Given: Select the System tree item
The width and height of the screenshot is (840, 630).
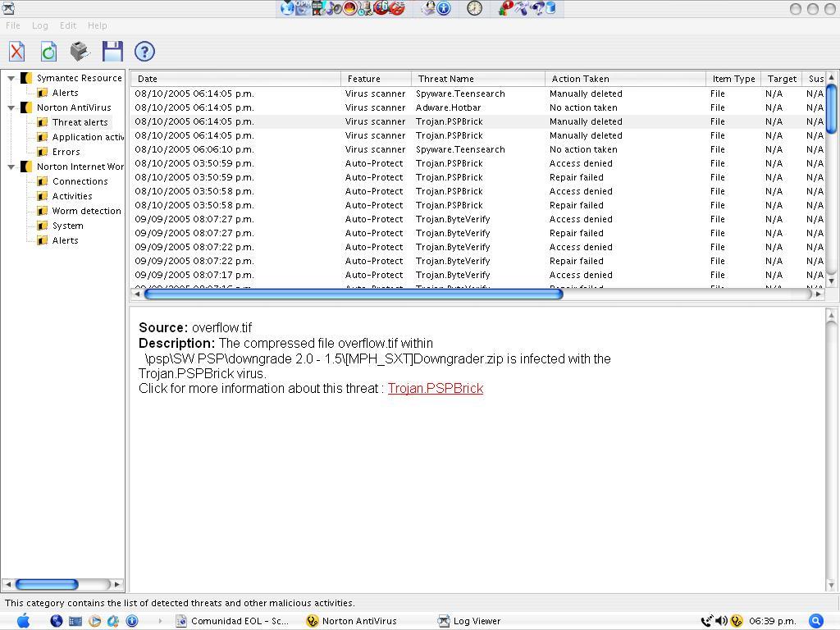Looking at the screenshot, I should [x=67, y=226].
